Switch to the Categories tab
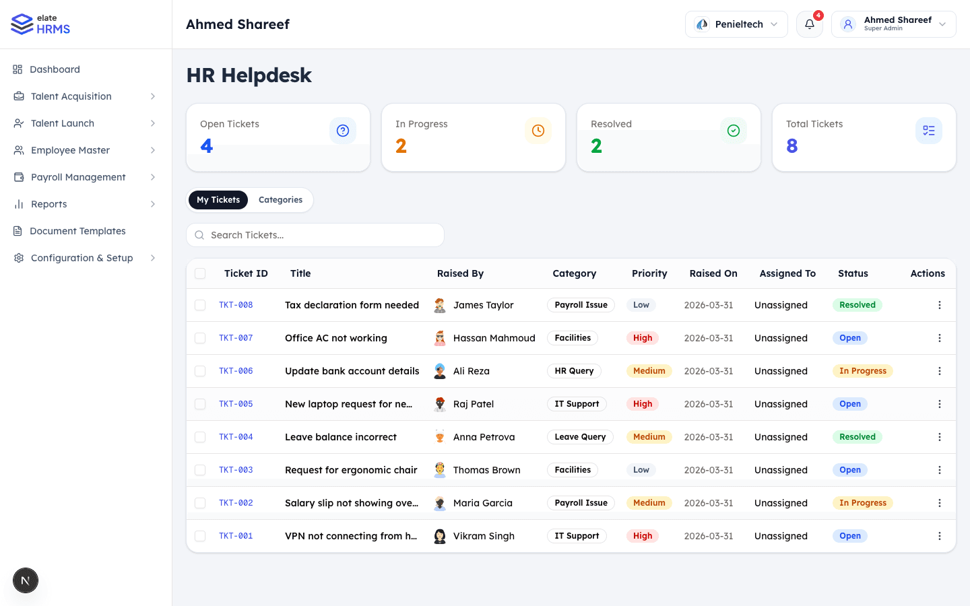The width and height of the screenshot is (970, 606). click(x=280, y=199)
